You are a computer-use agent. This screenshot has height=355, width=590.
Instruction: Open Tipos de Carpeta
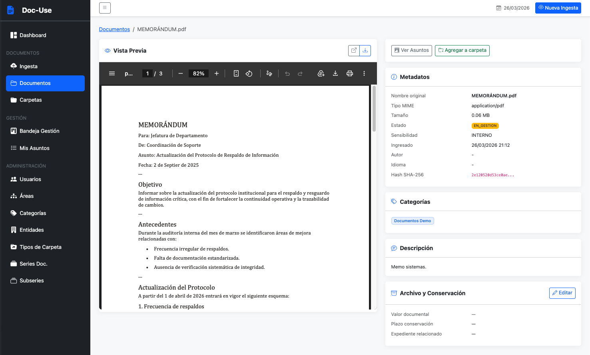(x=40, y=247)
